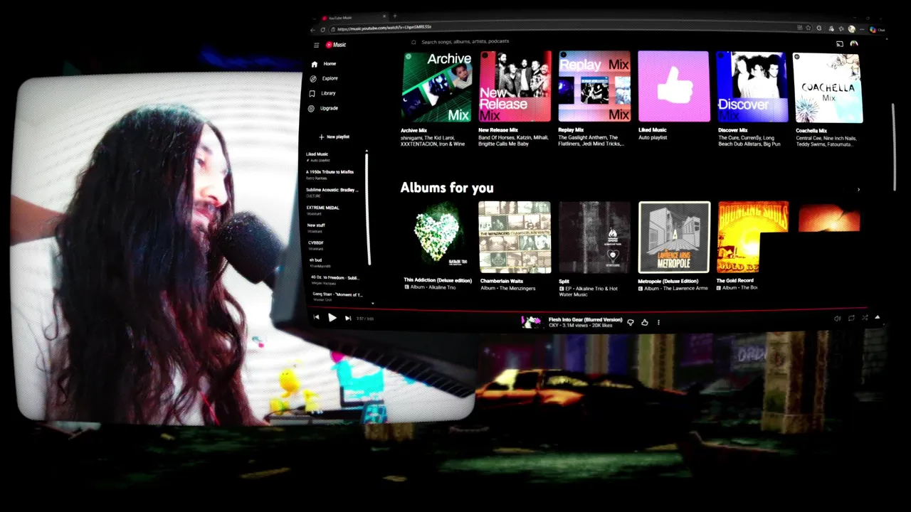This screenshot has width=911, height=512.
Task: Open the Copilot Chat button
Action: (x=877, y=30)
